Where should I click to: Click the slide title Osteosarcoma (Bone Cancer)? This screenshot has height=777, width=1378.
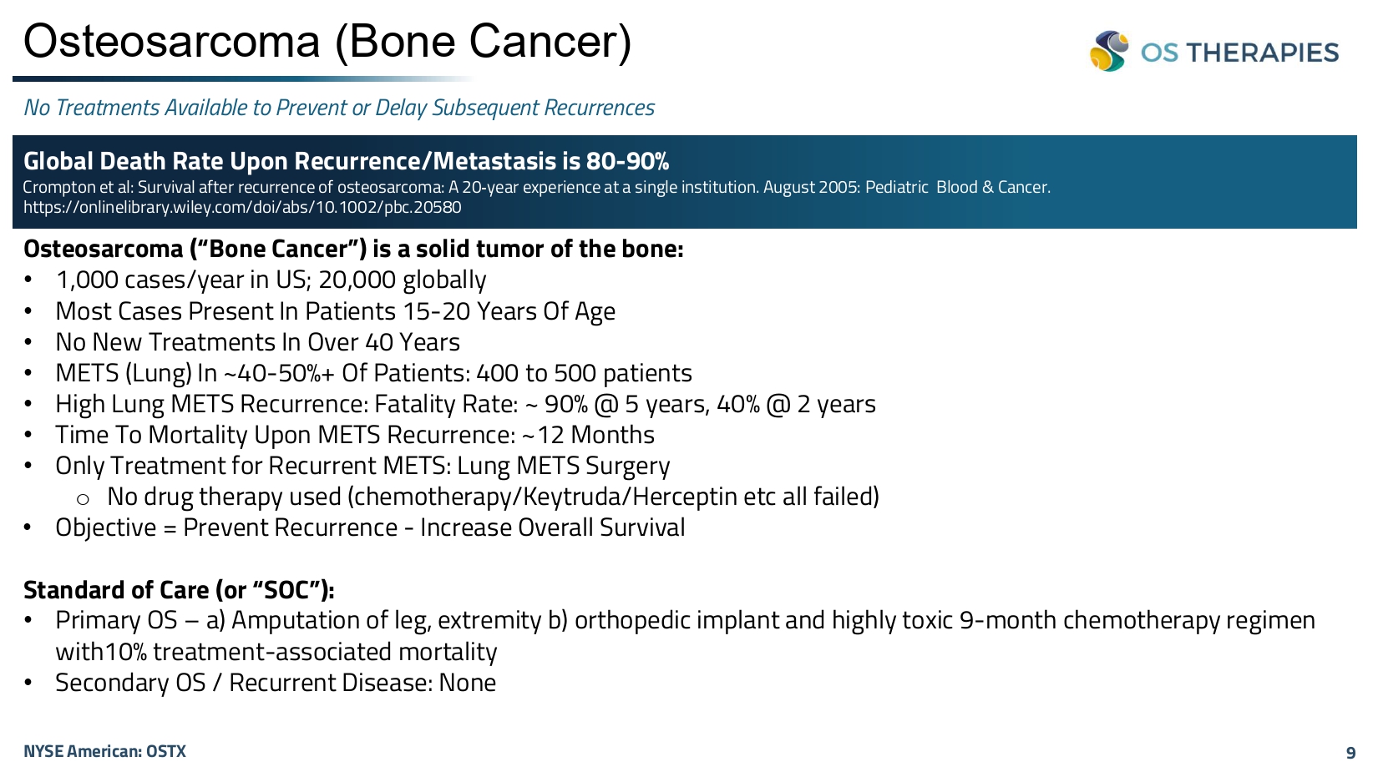(327, 41)
